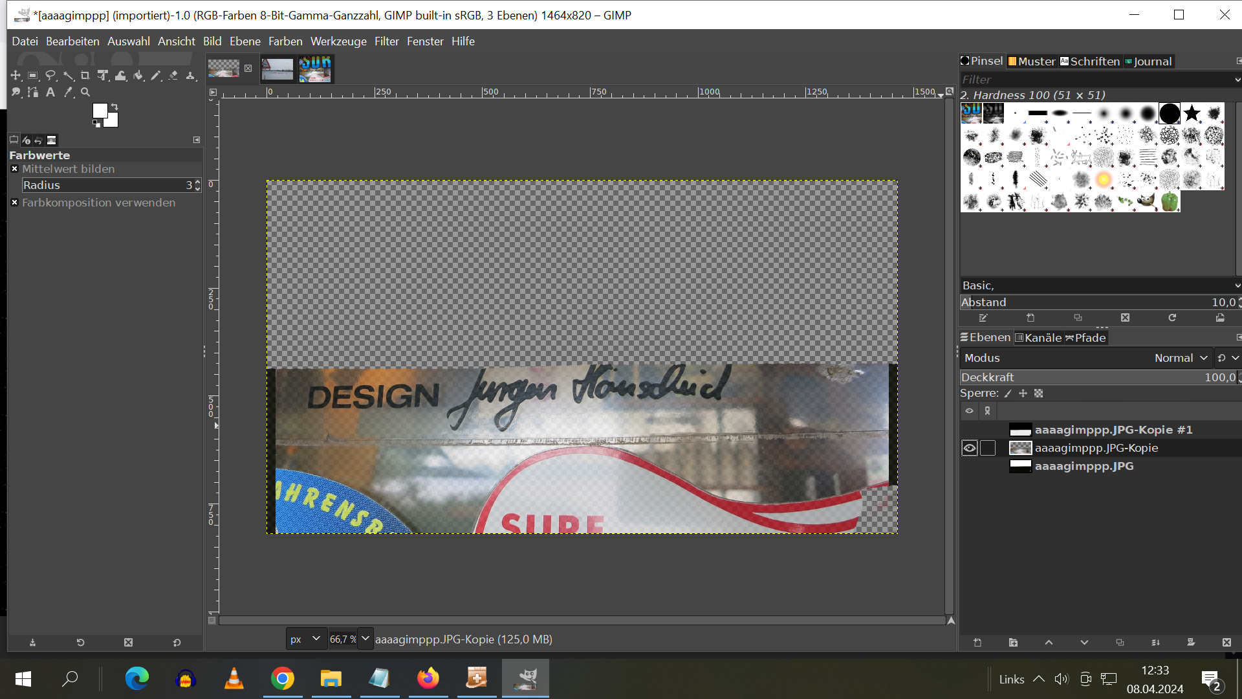Select the Move tool
This screenshot has height=699, width=1242.
pos(16,76)
